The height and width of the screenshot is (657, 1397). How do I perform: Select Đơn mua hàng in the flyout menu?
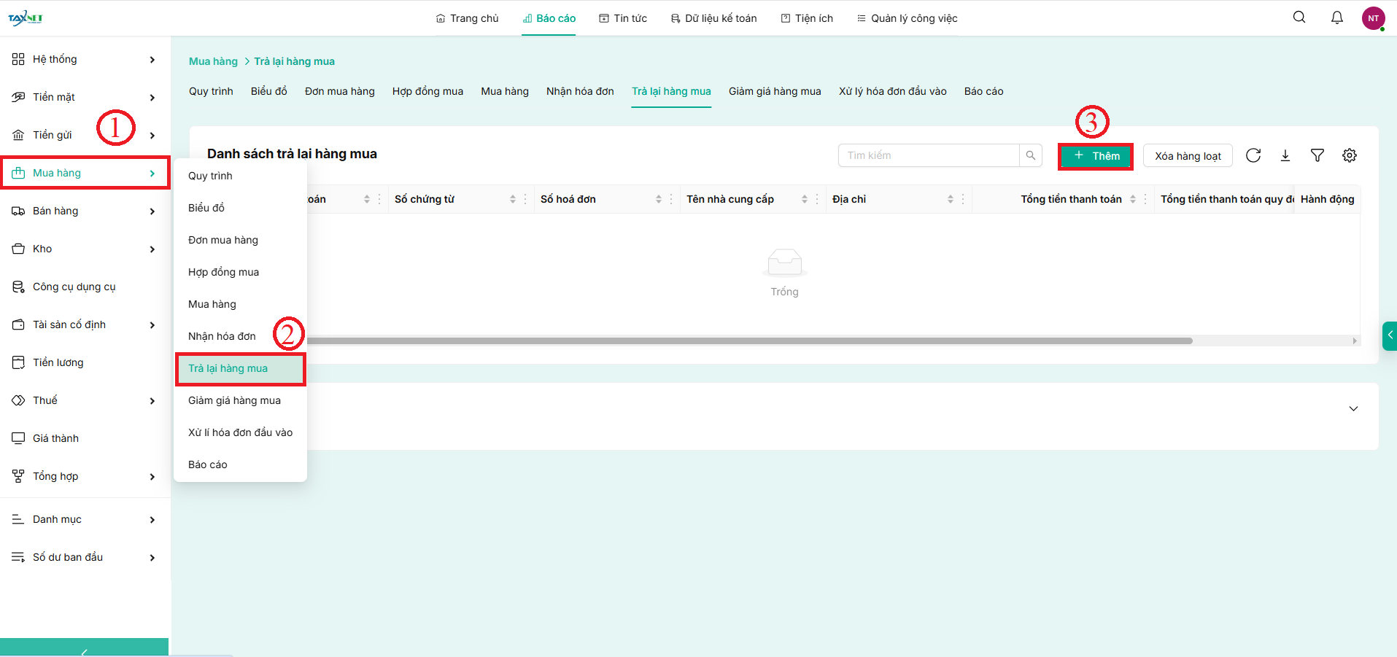[223, 240]
